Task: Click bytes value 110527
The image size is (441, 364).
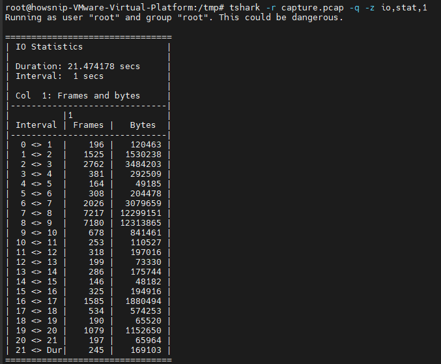Action: pos(146,243)
